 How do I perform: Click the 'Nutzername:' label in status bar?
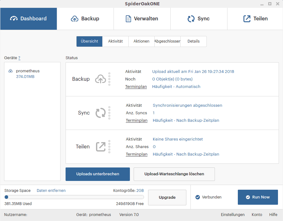(15, 215)
